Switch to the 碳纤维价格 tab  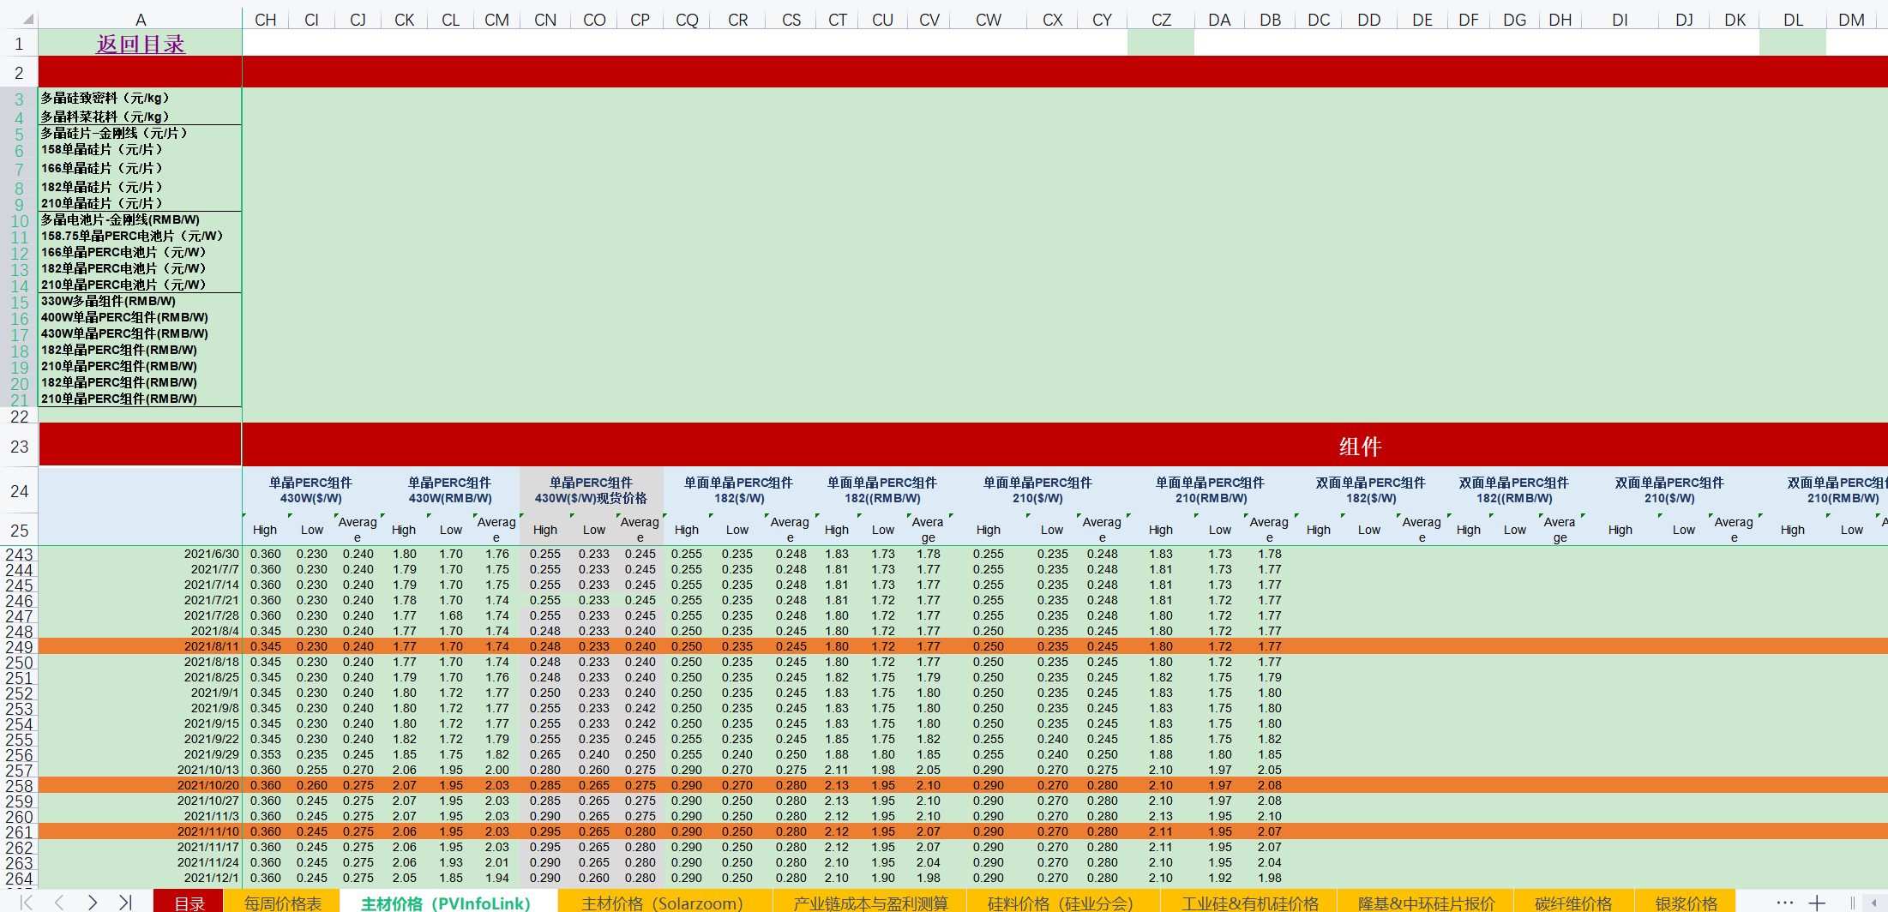tap(1573, 903)
